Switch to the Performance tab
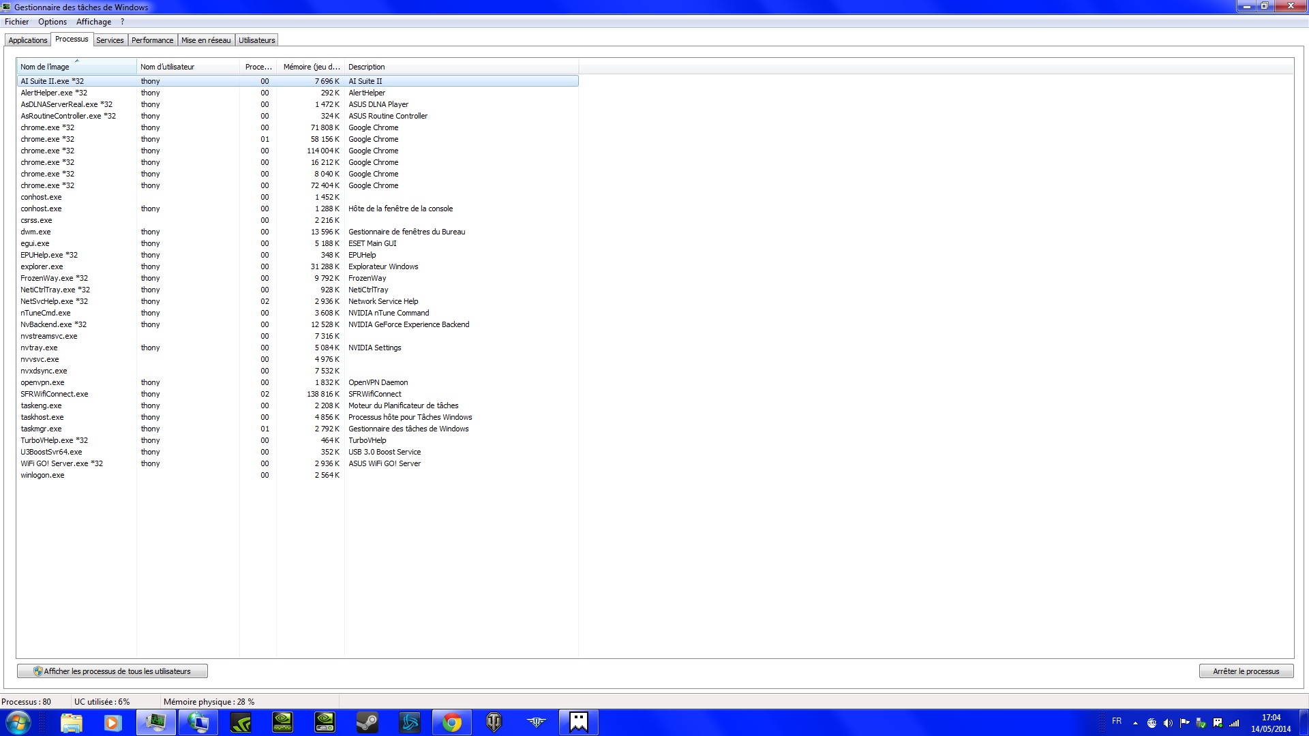The width and height of the screenshot is (1309, 736). [153, 40]
